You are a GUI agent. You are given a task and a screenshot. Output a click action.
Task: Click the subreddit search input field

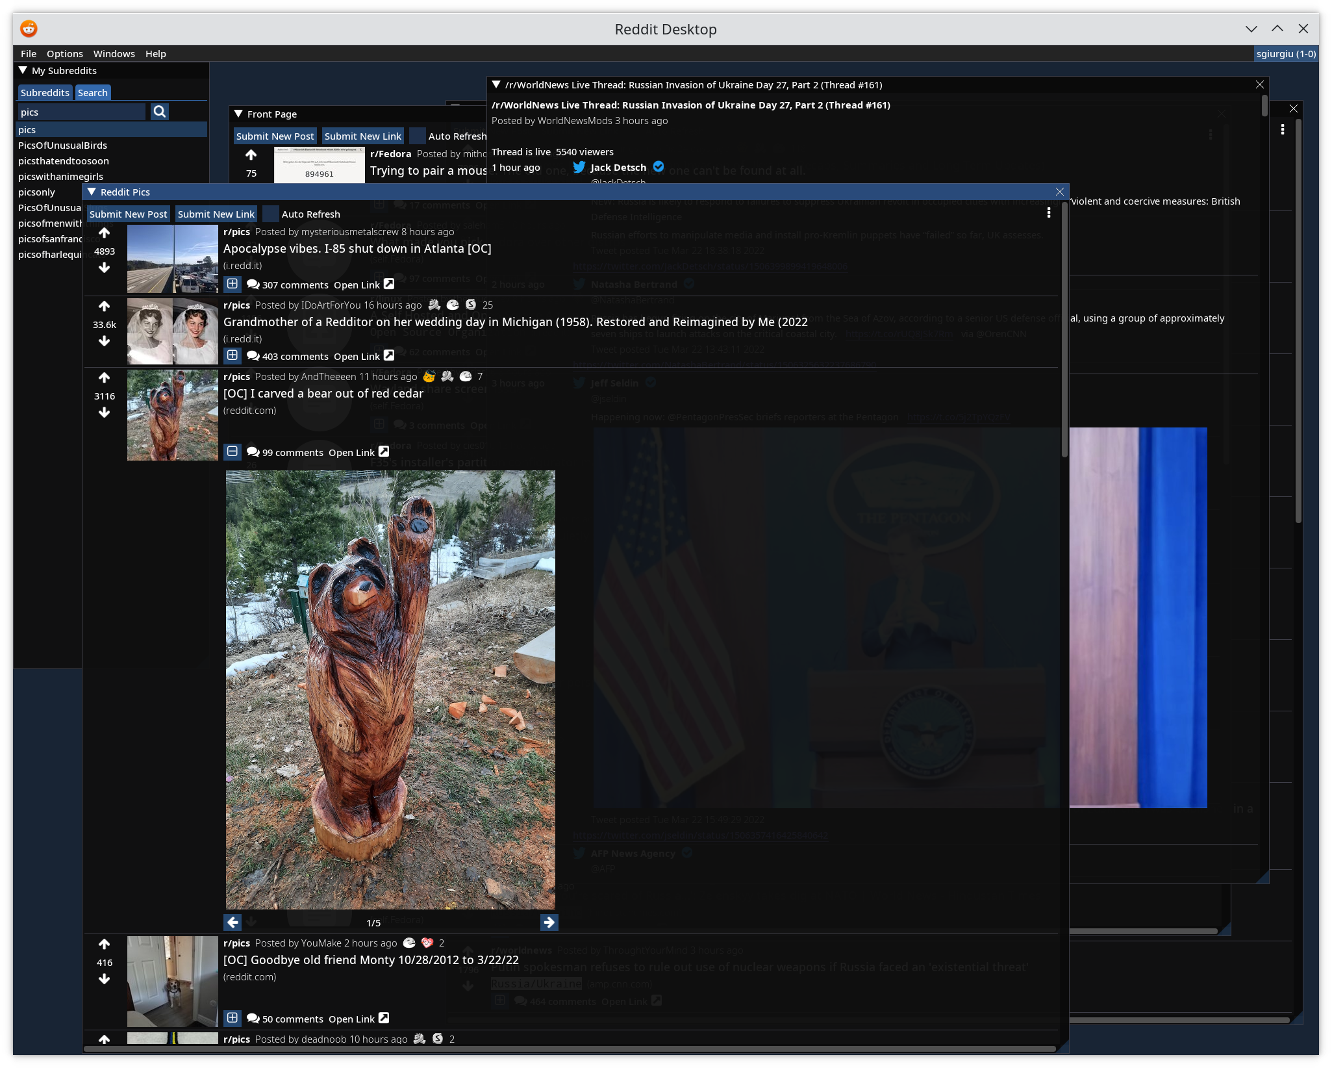click(82, 112)
